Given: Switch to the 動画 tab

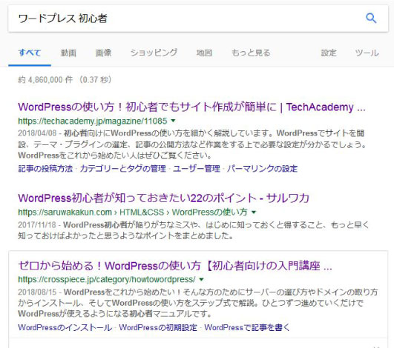Looking at the screenshot, I should click(x=68, y=53).
